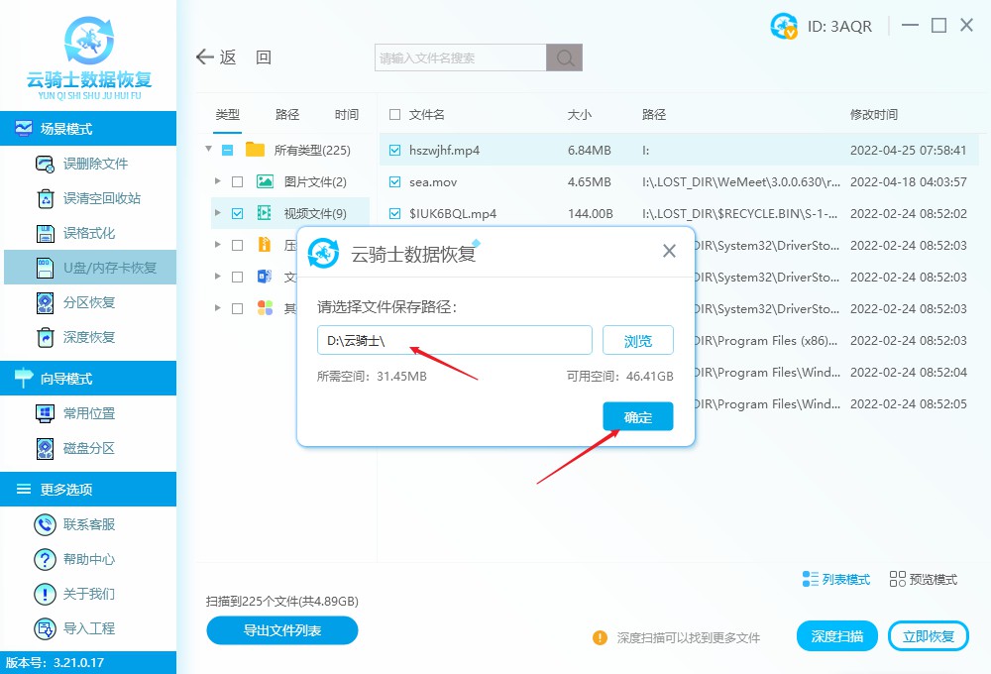Image resolution: width=991 pixels, height=674 pixels.
Task: Click the compressed file type icon
Action: [x=265, y=245]
